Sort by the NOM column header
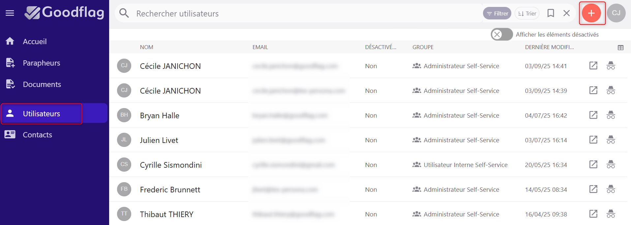Screen dimensions: 631x225 click(x=146, y=47)
